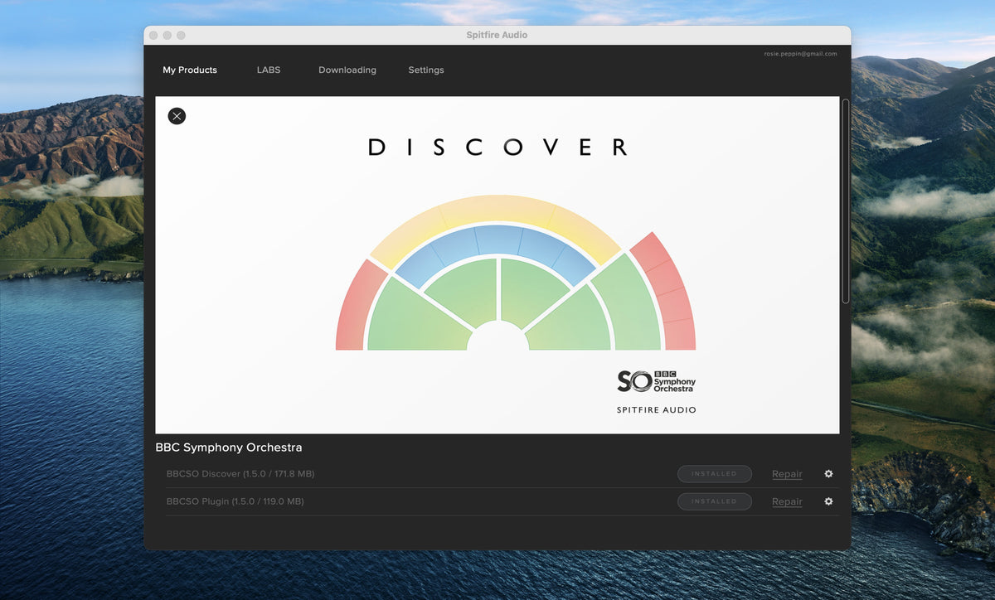
Task: Click the Spitfire Audio logo text
Action: point(656,410)
